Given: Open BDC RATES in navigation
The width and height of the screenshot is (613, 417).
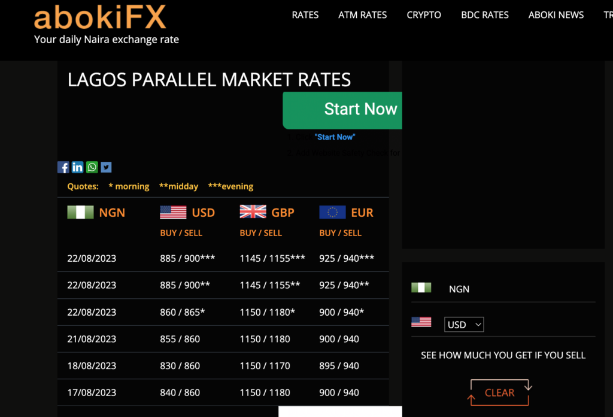Looking at the screenshot, I should pos(485,15).
